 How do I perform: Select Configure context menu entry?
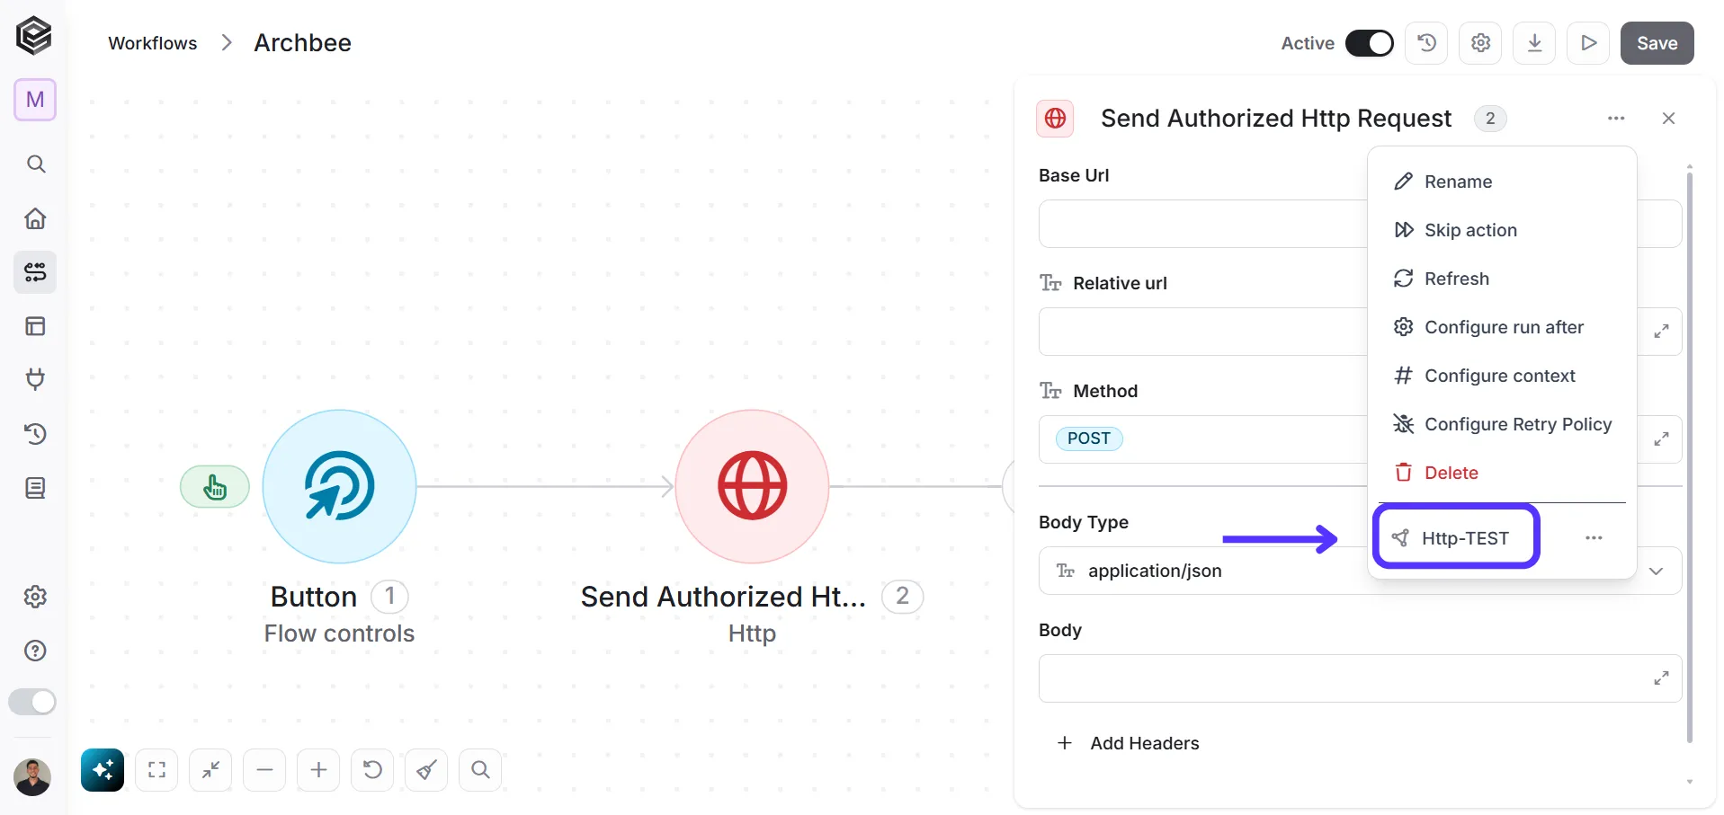(1502, 376)
